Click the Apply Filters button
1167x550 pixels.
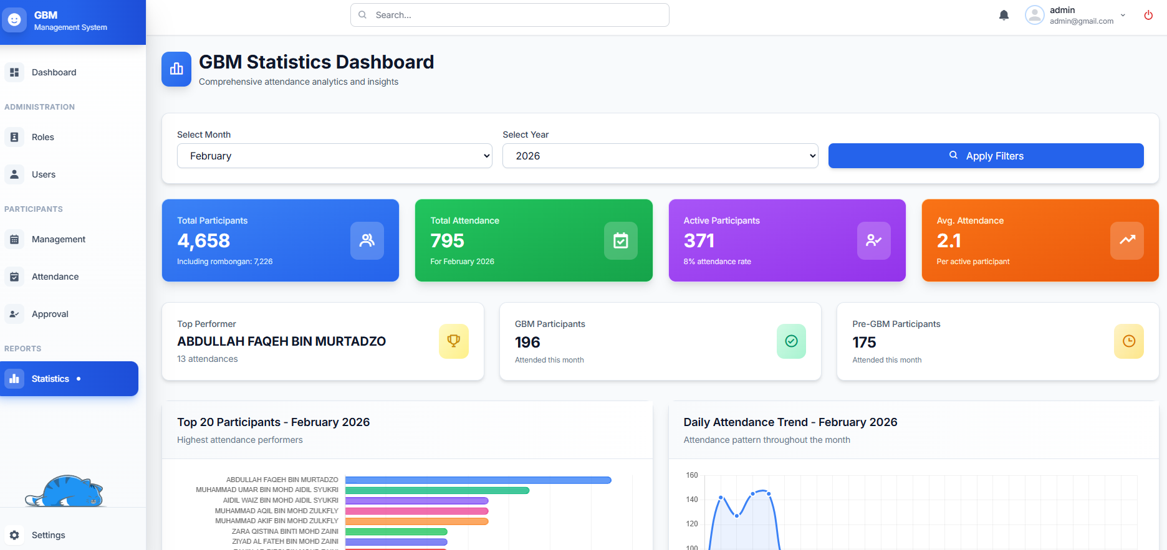986,156
